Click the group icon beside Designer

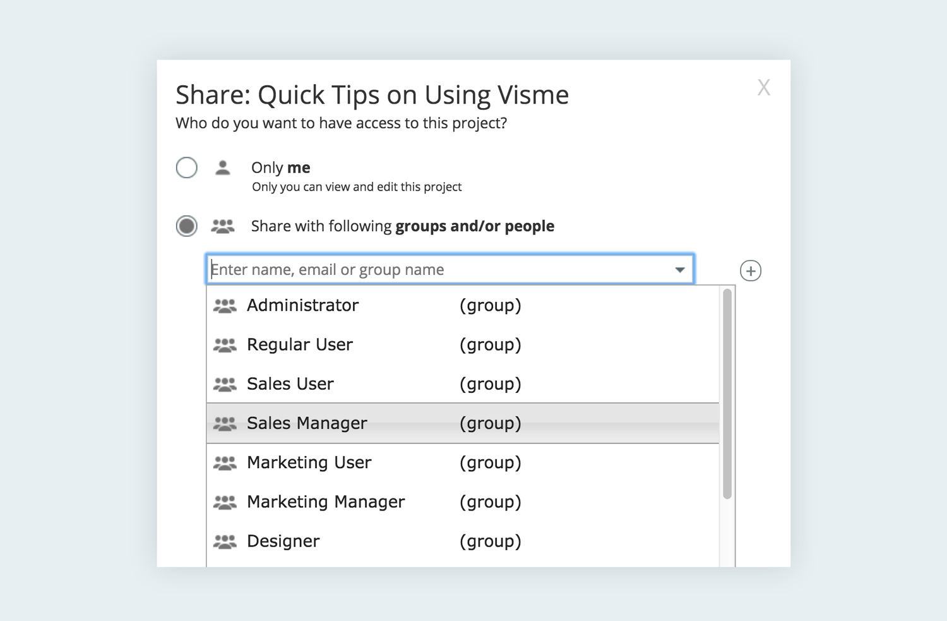point(225,542)
